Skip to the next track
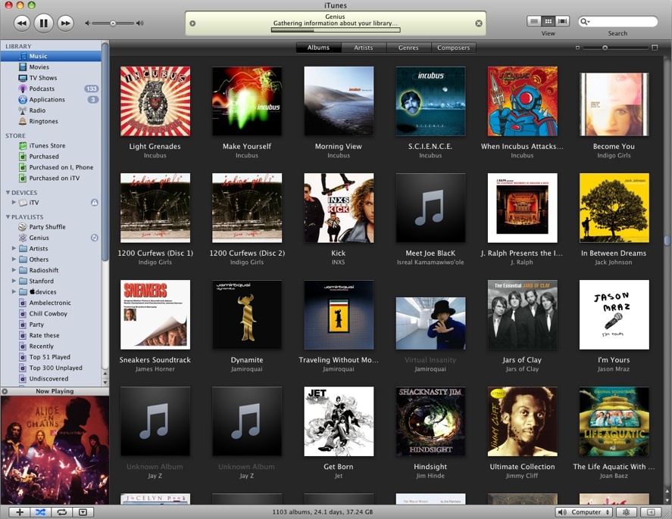The height and width of the screenshot is (519, 672). pyautogui.click(x=65, y=23)
